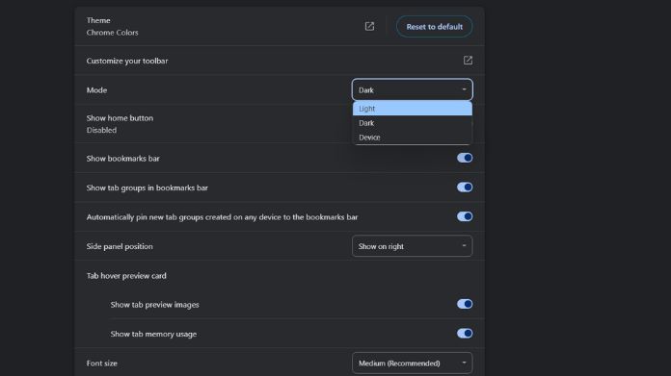Click the Theme Chrome Colors row label
Screen dimensions: 671x376
pos(112,27)
